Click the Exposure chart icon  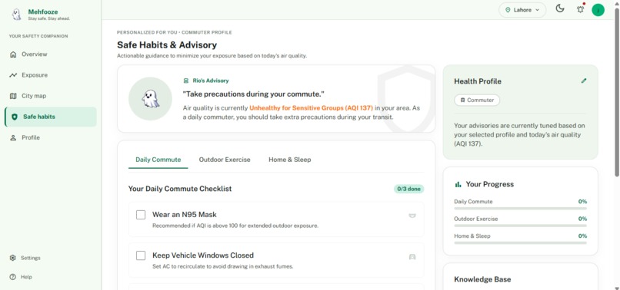13,75
